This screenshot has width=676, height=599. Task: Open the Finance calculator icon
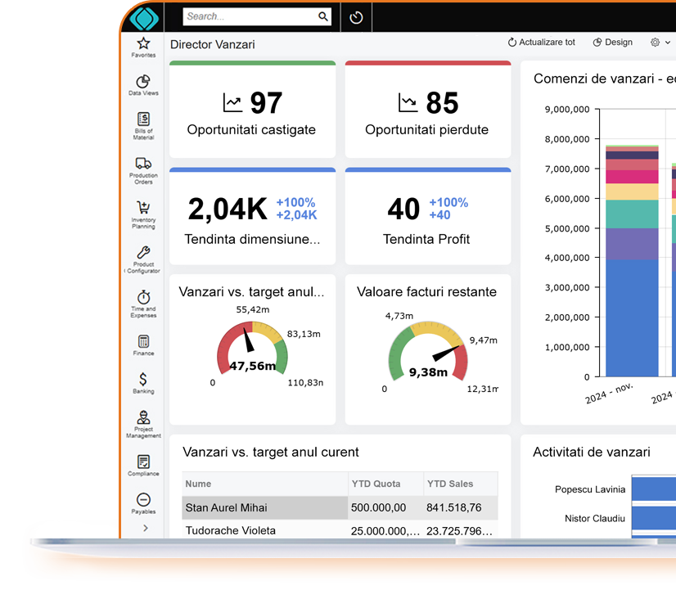coord(143,345)
